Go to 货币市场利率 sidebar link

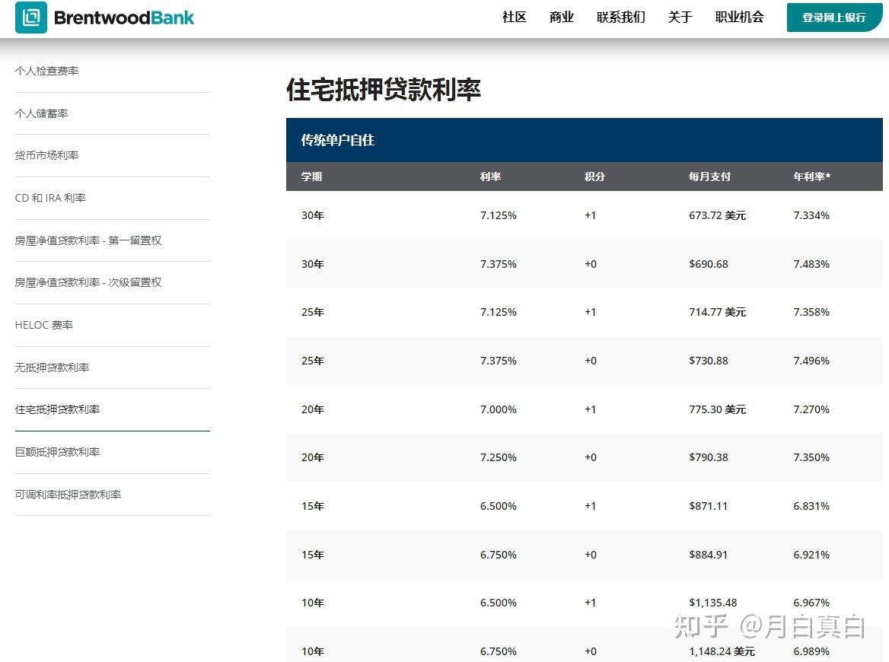point(46,155)
